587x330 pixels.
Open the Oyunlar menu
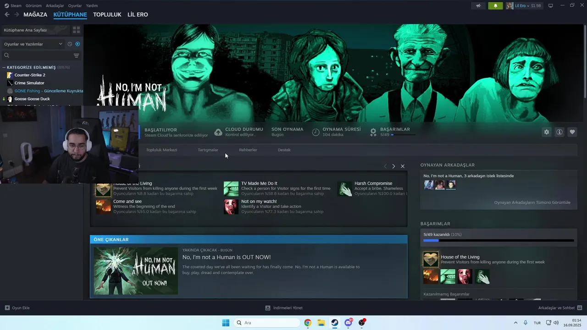coord(75,5)
